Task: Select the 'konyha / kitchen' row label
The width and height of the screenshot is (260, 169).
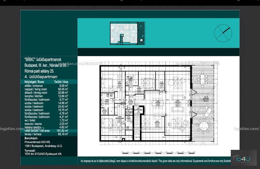Action: coord(34,96)
